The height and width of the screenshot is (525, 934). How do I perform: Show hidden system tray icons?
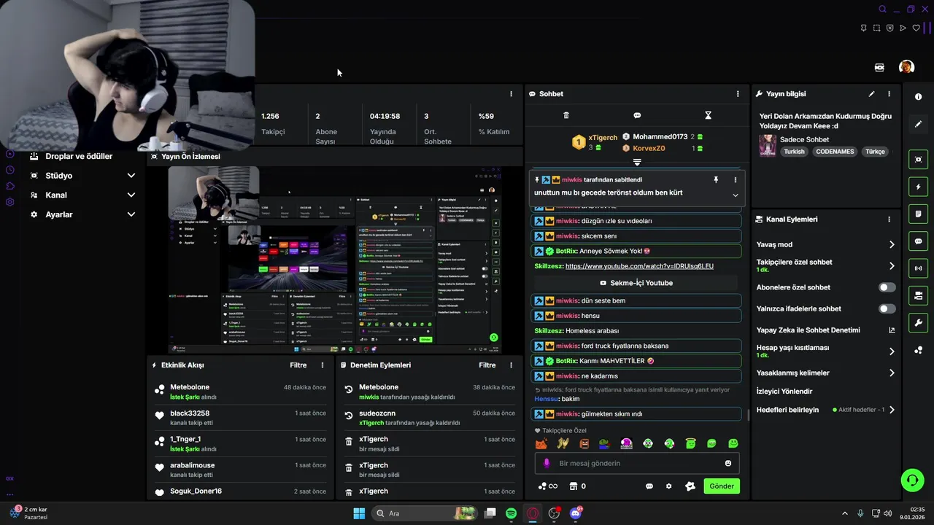click(845, 513)
